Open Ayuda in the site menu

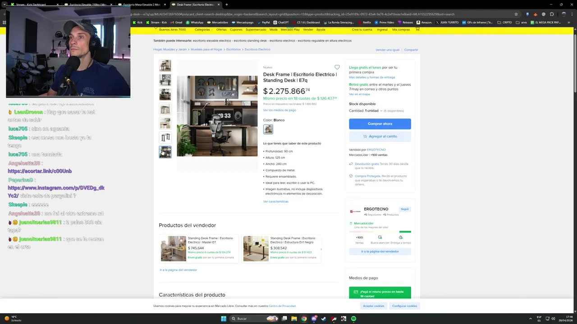(x=321, y=30)
